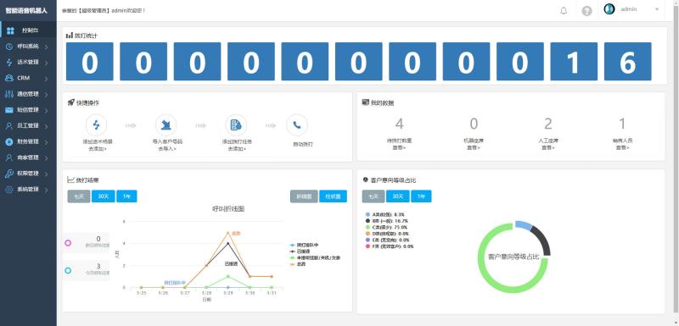
Task: Select 1年 range in 拨打结果 panel
Action: 126,196
